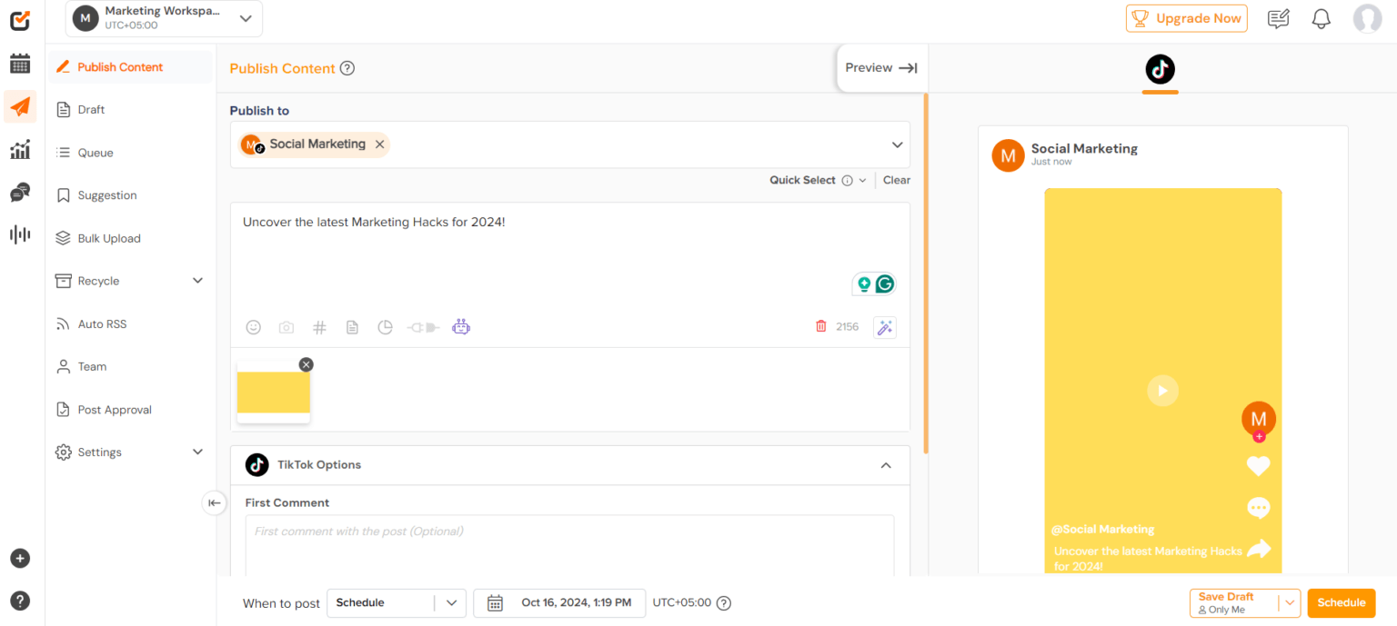Open analytics chart icon in left sidebar

click(20, 150)
